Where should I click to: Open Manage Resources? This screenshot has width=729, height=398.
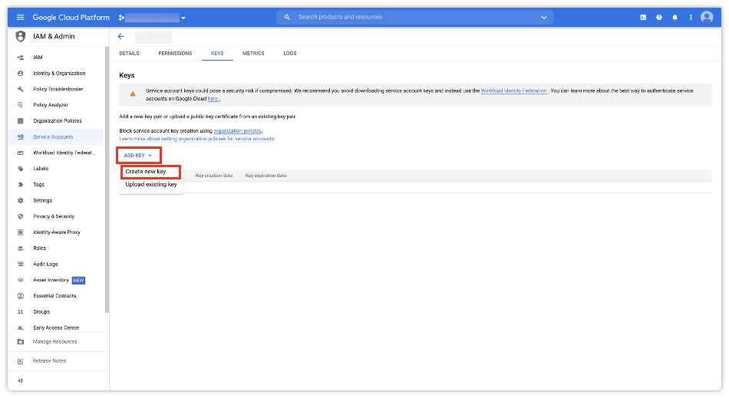(54, 342)
